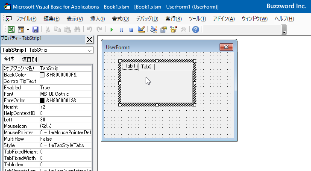Open the 挿入(I) menu
This screenshot has height=171, width=311.
click(98, 19)
